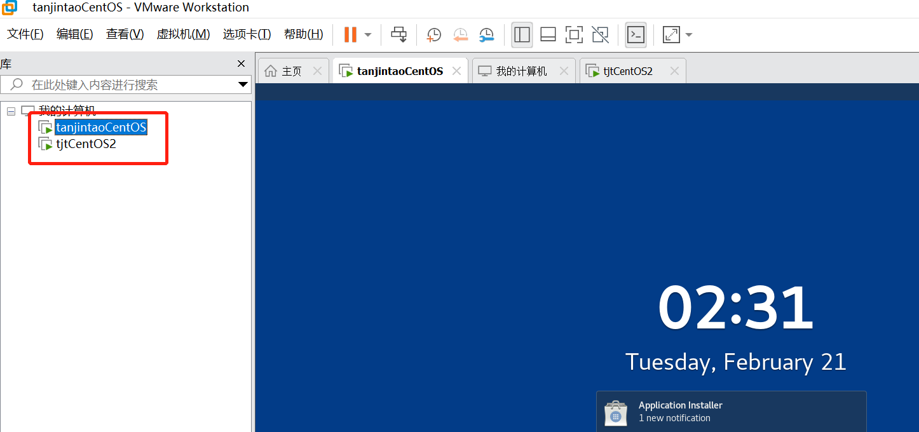This screenshot has height=432, width=919.
Task: Click the VMware Workstation logo icon
Action: [9, 8]
